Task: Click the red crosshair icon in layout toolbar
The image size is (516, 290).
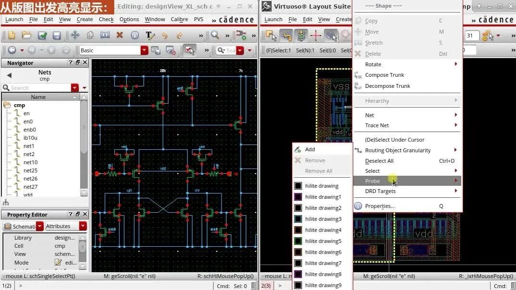Action: [x=316, y=35]
